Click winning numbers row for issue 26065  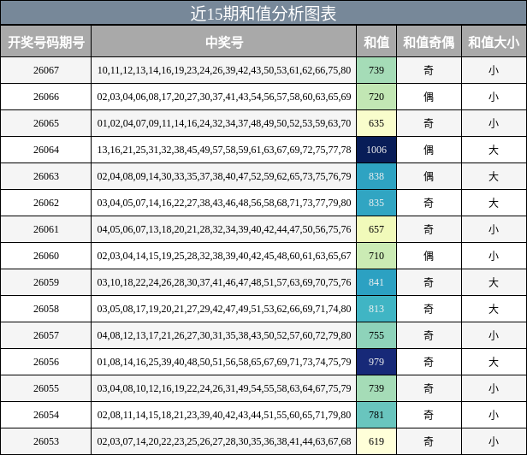coord(224,123)
